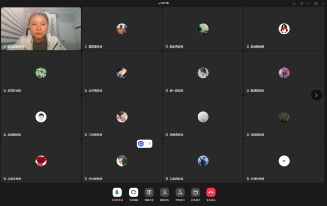327x206 pixels.
Task: Start screen sharing from the toolbar
Action: [149, 192]
